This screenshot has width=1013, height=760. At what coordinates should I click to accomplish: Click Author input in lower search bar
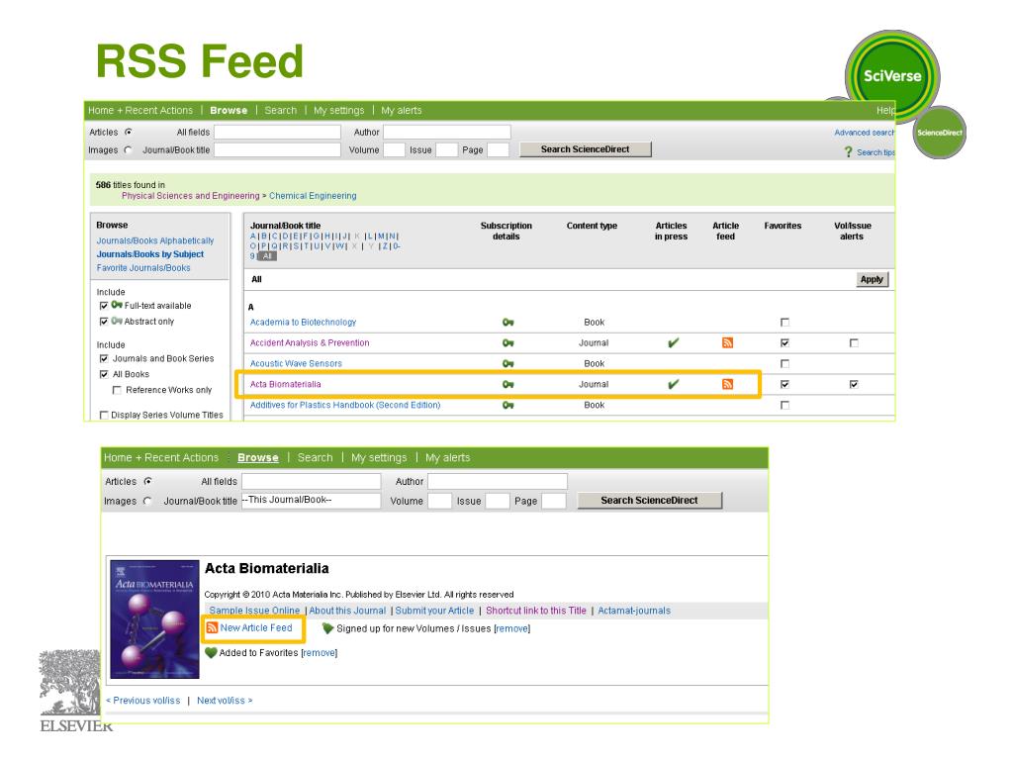pos(498,482)
